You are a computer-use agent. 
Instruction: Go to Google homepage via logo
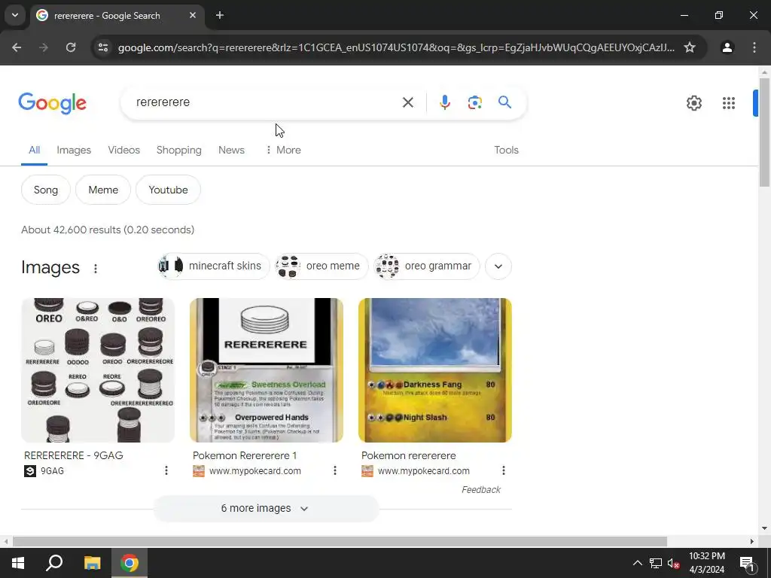[x=52, y=102]
